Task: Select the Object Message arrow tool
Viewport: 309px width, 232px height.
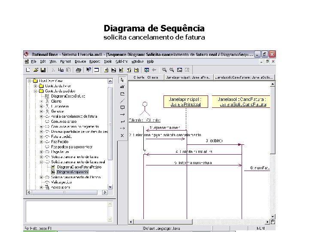Action: pos(122,114)
